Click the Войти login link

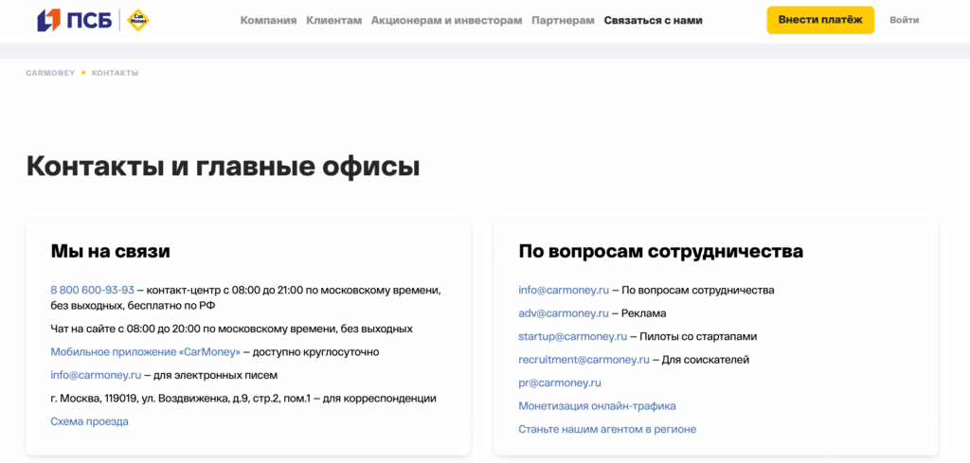click(x=904, y=20)
